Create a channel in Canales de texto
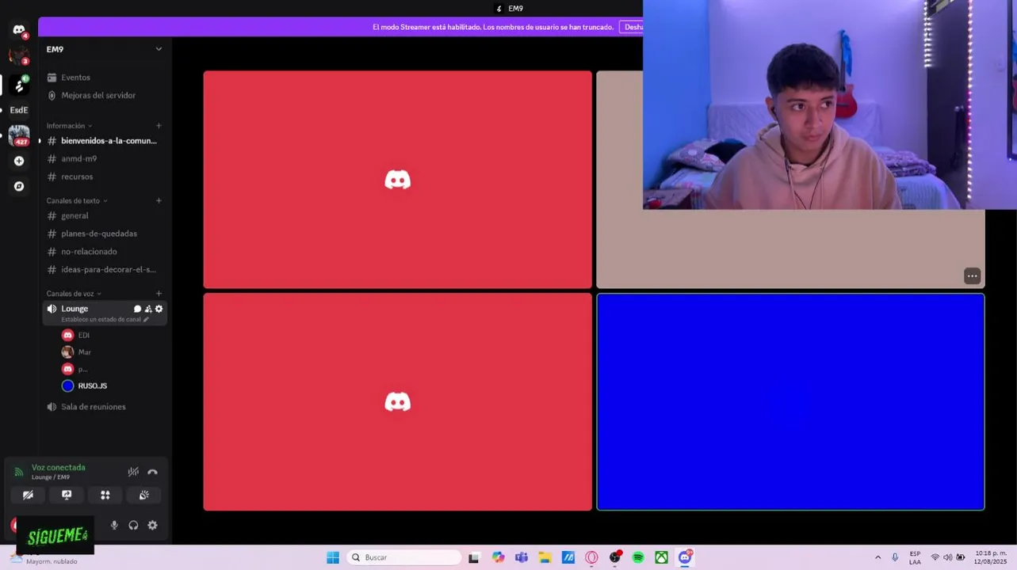Screen dimensions: 1017x570 tap(159, 201)
